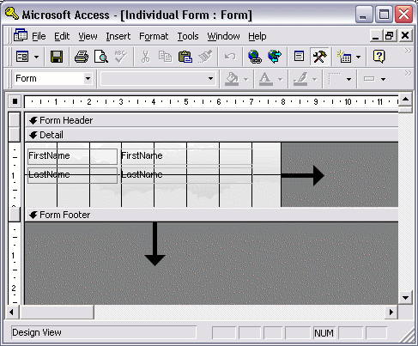The height and width of the screenshot is (346, 418).
Task: Open the Tools menu
Action: [188, 36]
